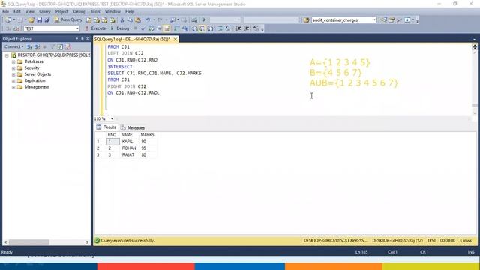Open the audit_container_charges find dropdown
480x270 pixels.
point(374,20)
